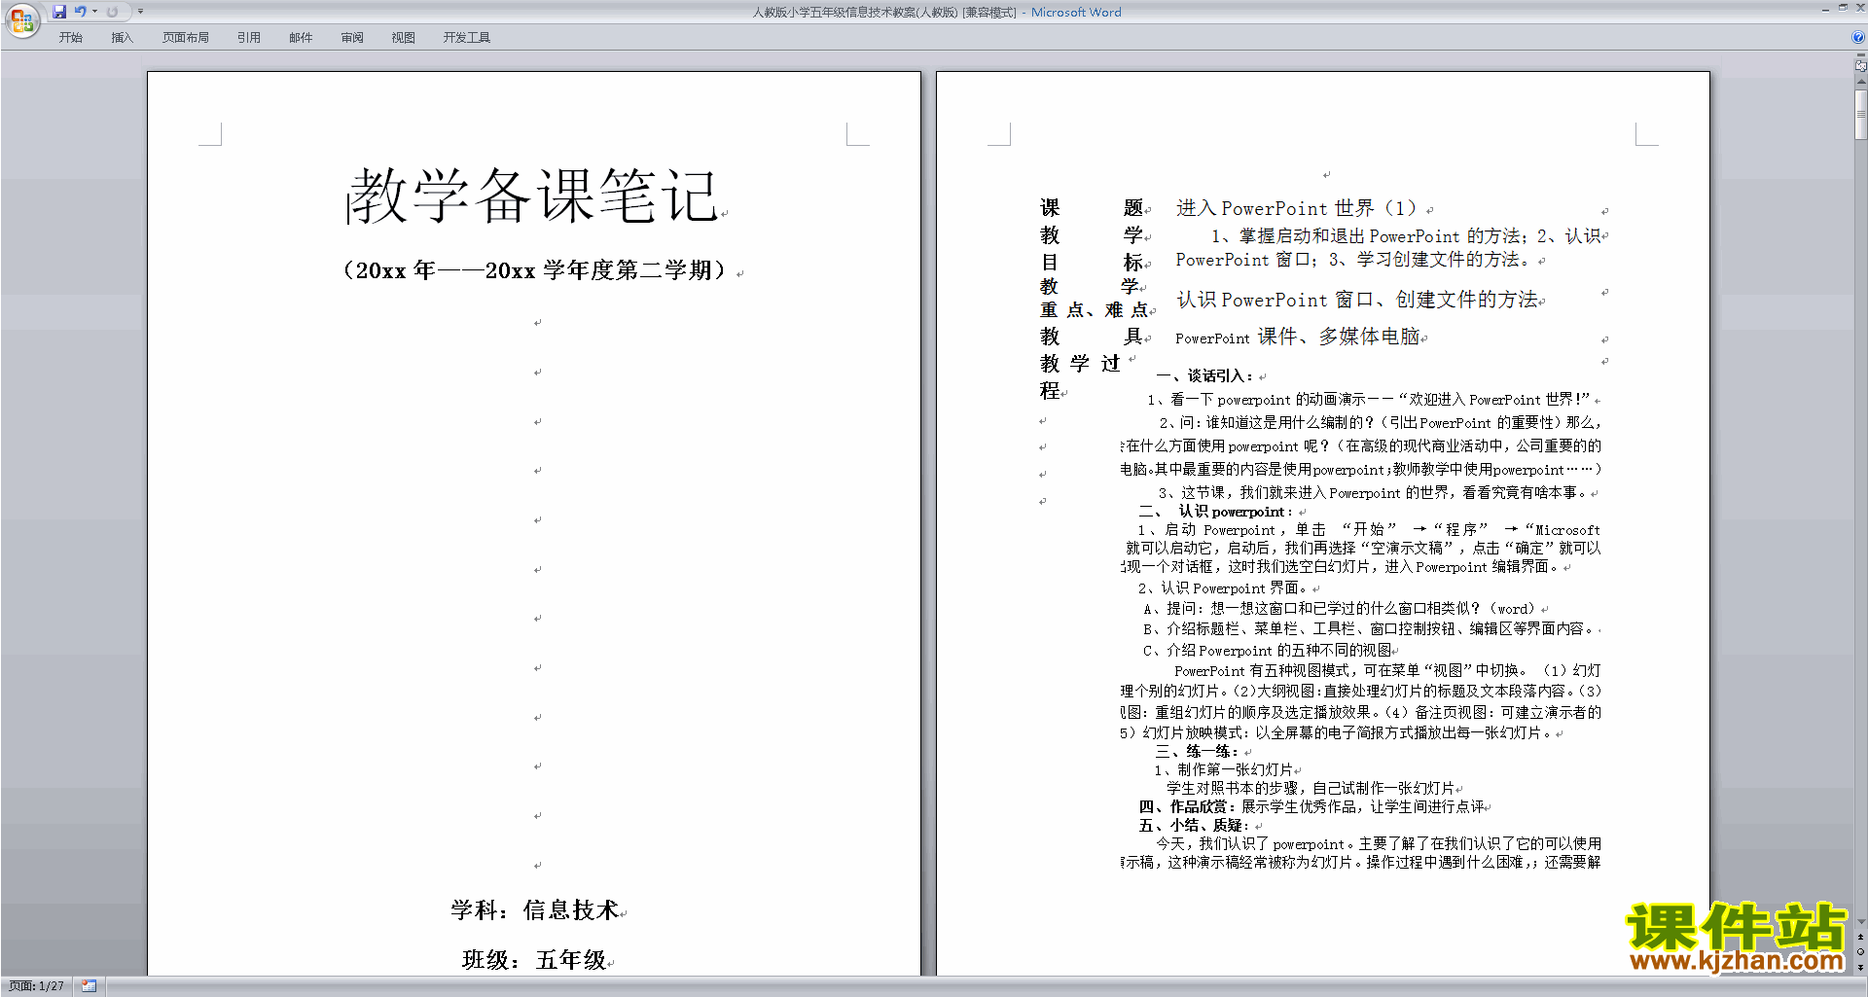Click the text 学科: 信息技术
Screen dimensions: 1868x997
coord(534,910)
